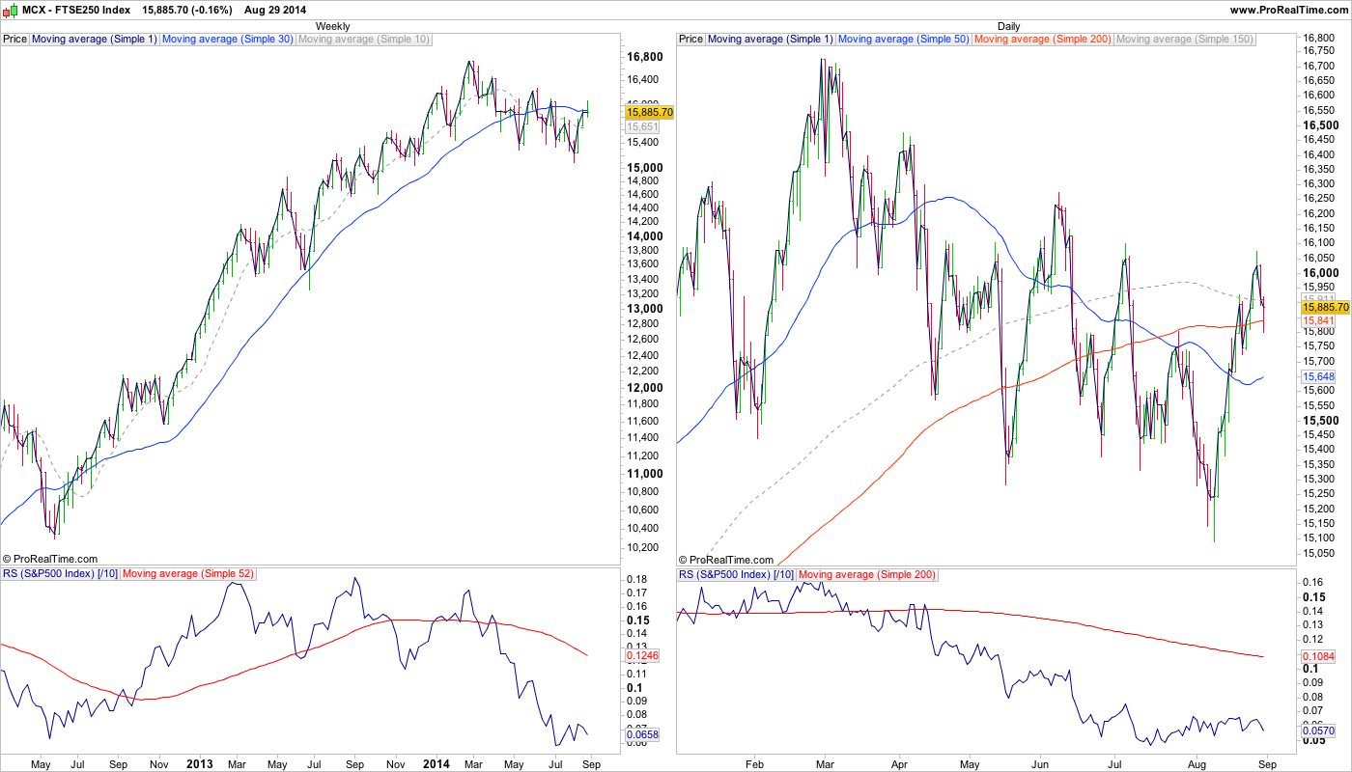
Task: Click RS (S&P500 Index) label under Weekly chart
Action: tap(60, 574)
